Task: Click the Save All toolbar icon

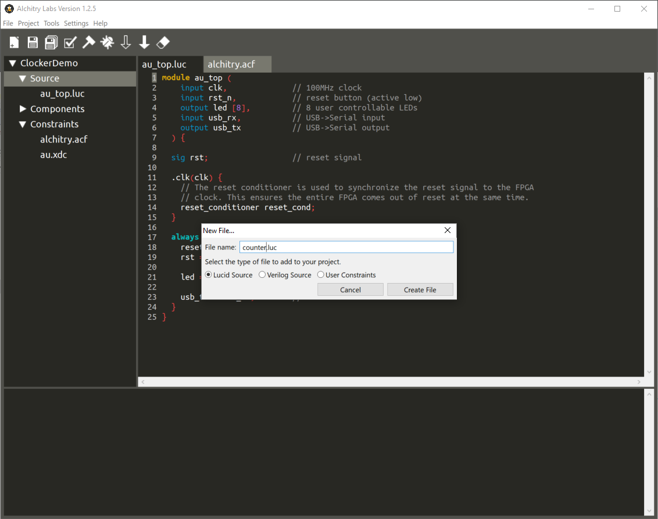Action: click(51, 42)
